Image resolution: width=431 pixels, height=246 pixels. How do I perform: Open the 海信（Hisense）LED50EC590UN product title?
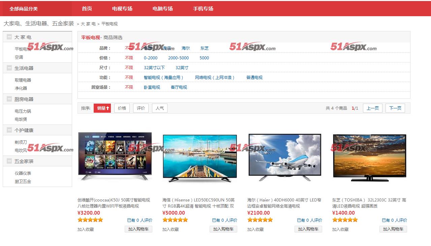[x=199, y=203]
